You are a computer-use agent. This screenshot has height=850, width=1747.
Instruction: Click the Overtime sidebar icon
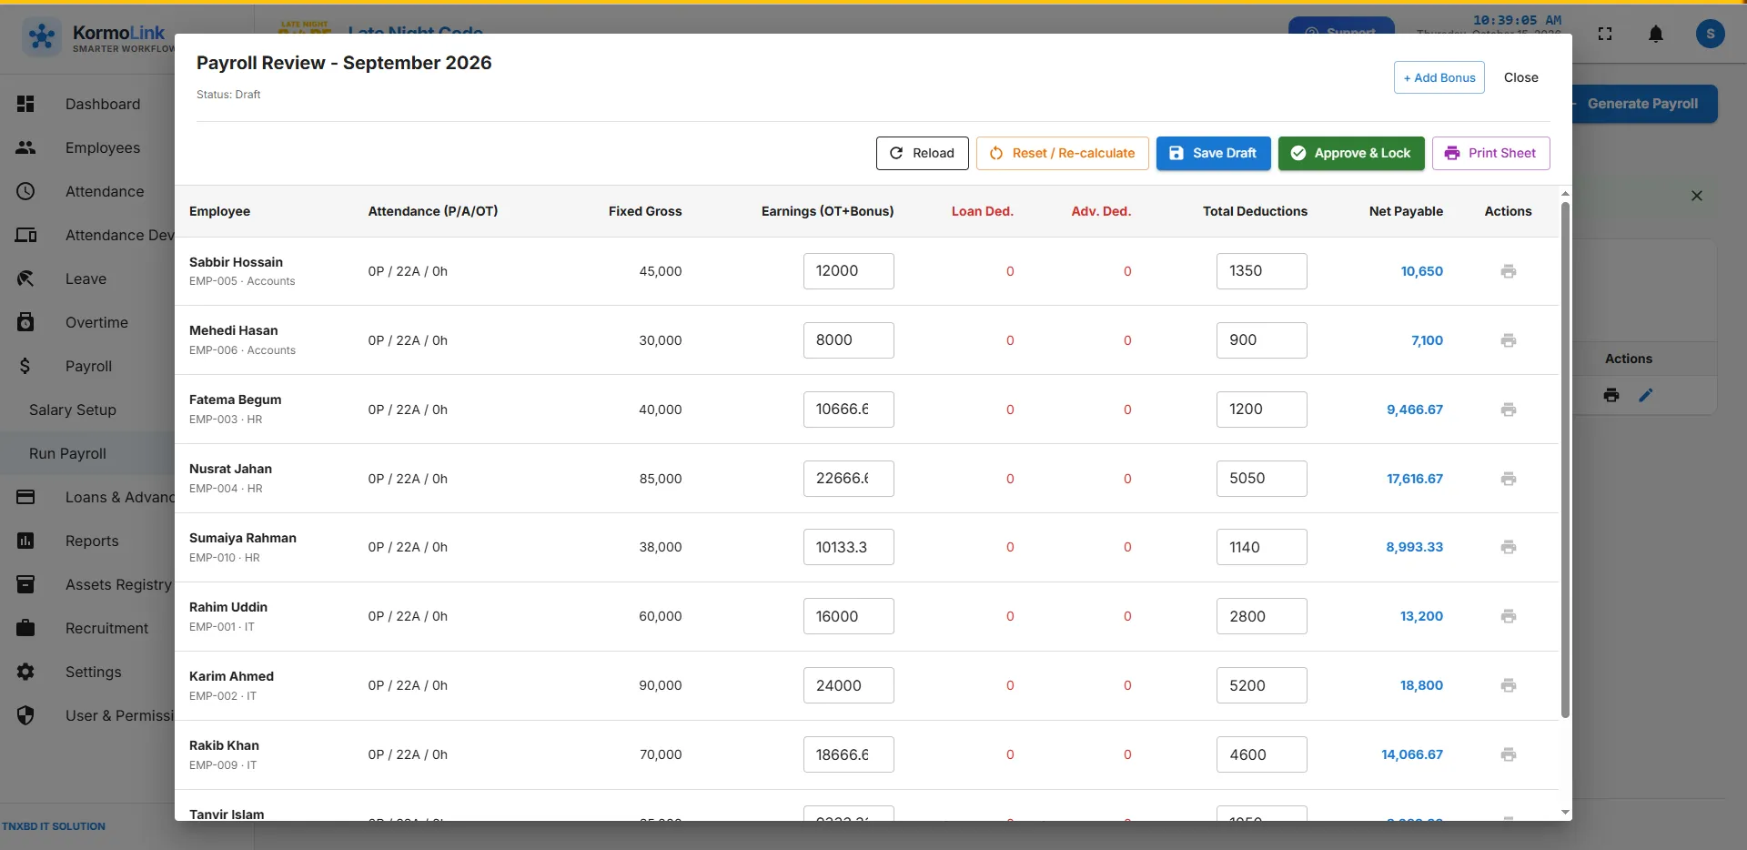pyautogui.click(x=25, y=322)
